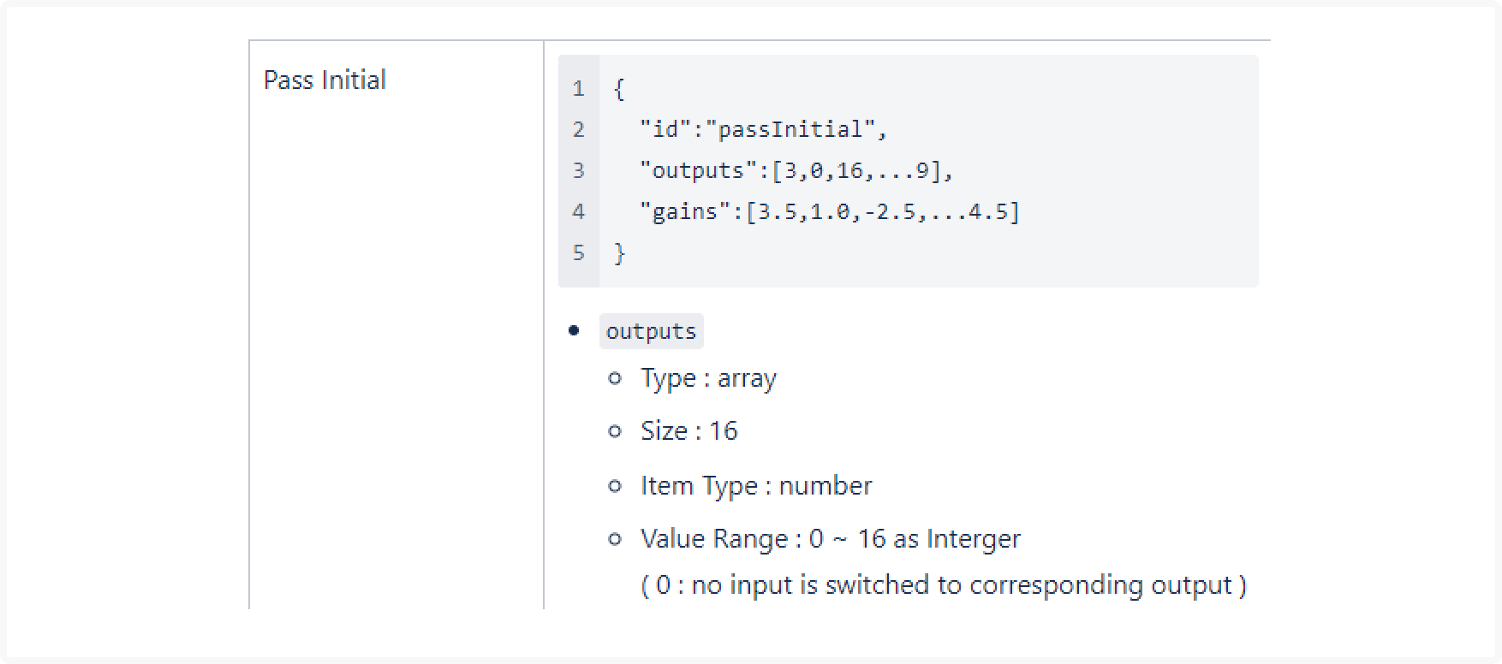Click the "id":"passInitial" code line
This screenshot has width=1502, height=664.
click(x=763, y=129)
